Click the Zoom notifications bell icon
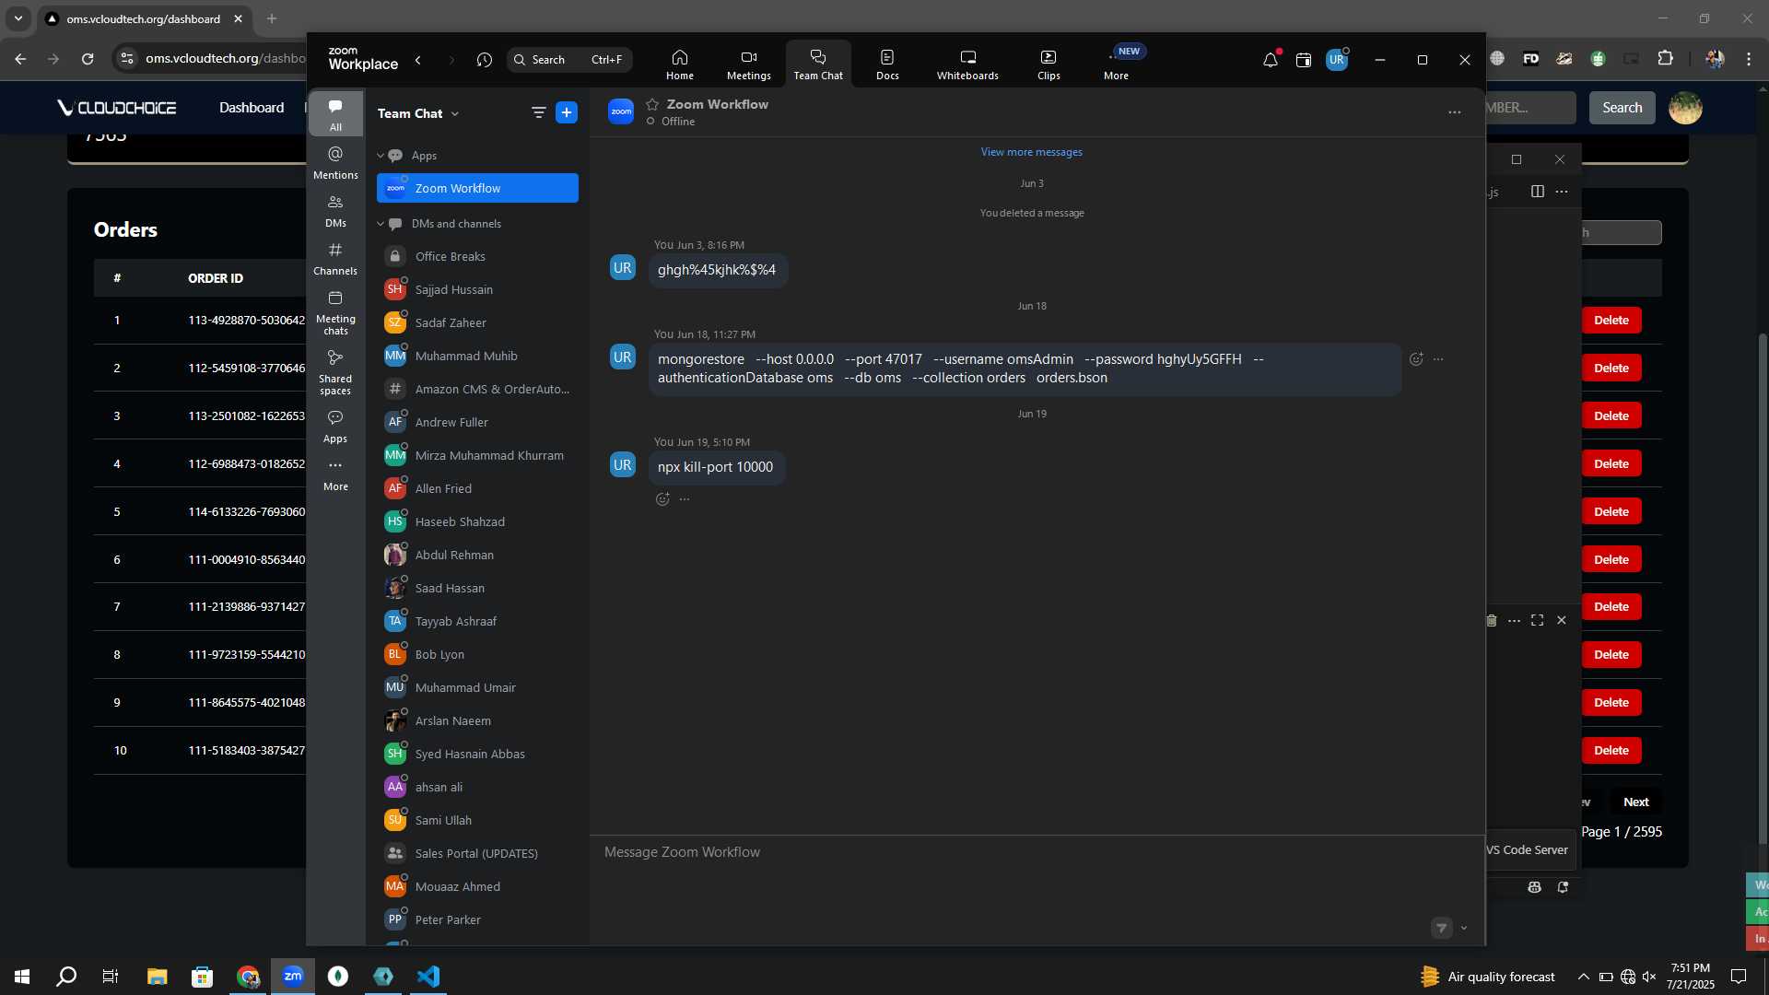Image resolution: width=1769 pixels, height=995 pixels. pos(1270,60)
